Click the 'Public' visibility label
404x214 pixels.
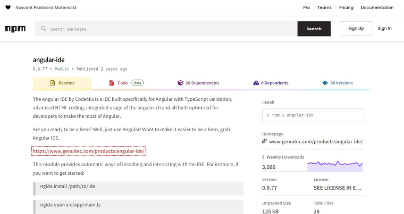coord(62,69)
